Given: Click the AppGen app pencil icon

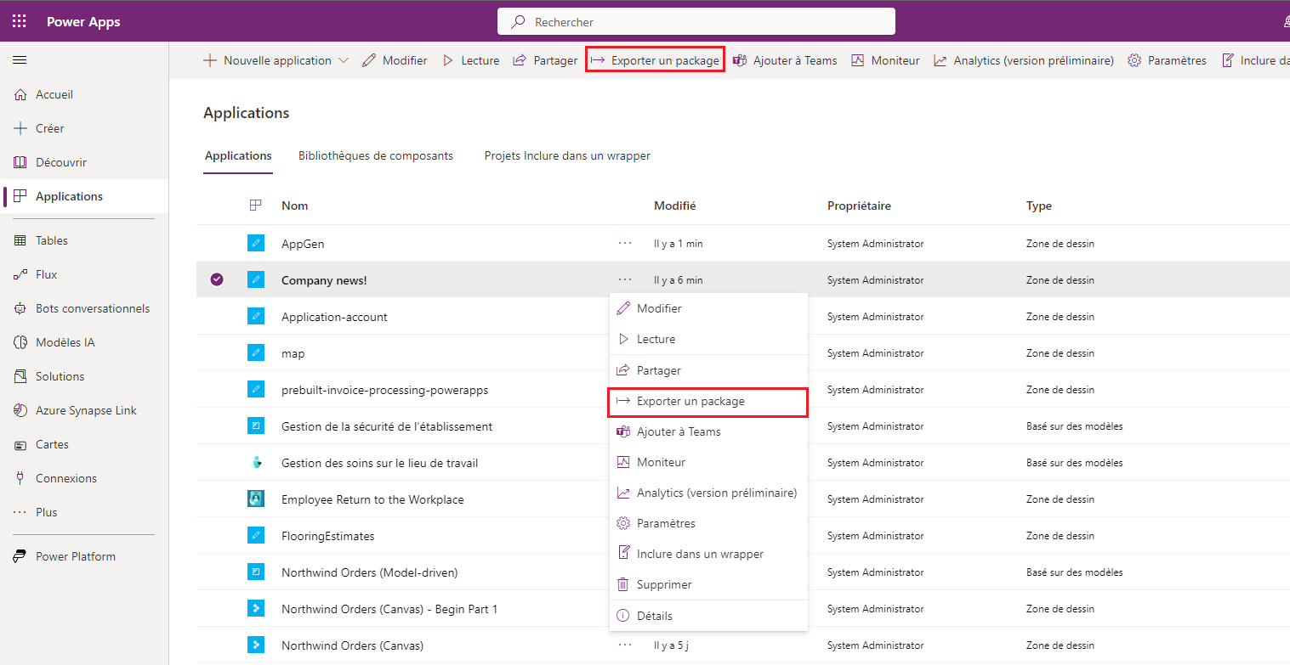Looking at the screenshot, I should [x=256, y=243].
